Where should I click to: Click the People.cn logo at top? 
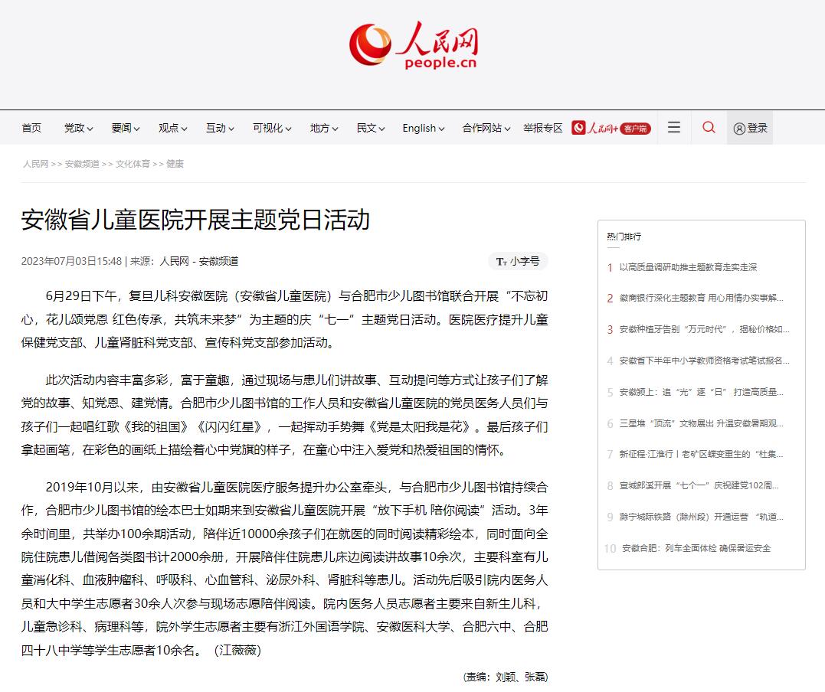point(413,45)
